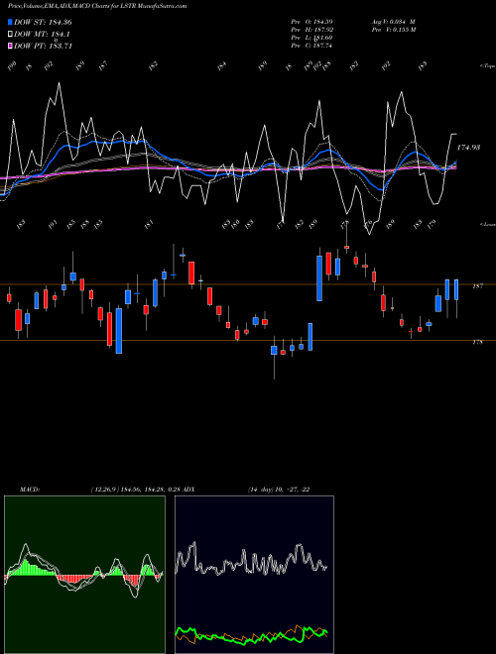Viewport: 496px width, 654px height.
Task: Click the MACD (12,26,9) values text
Action: point(137,490)
